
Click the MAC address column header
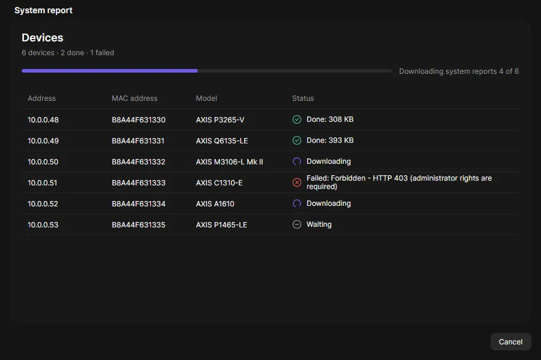pyautogui.click(x=135, y=98)
